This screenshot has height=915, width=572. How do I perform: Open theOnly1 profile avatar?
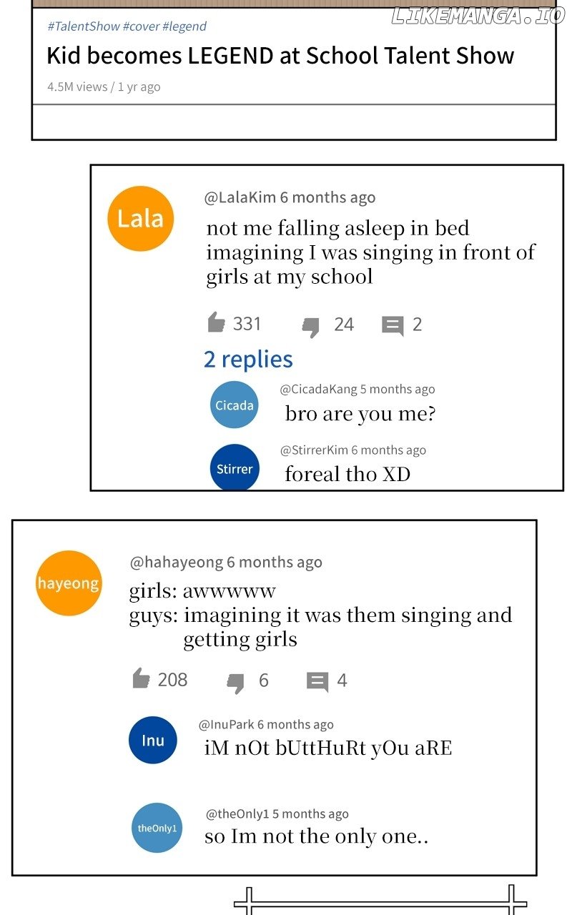tap(157, 828)
